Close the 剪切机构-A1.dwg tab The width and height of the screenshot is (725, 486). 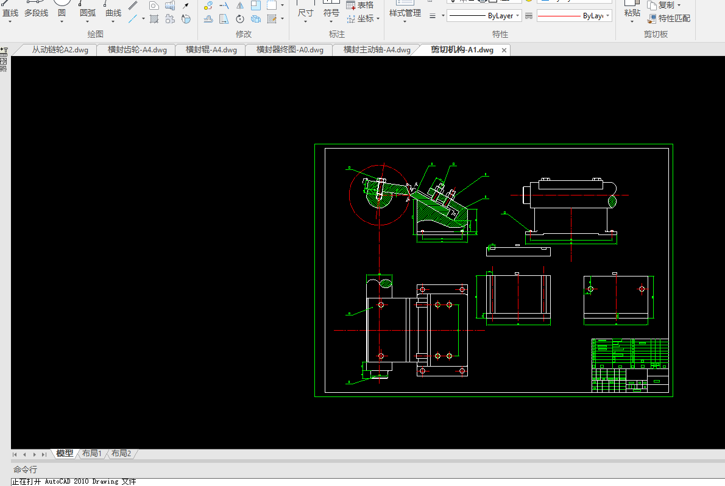(504, 50)
